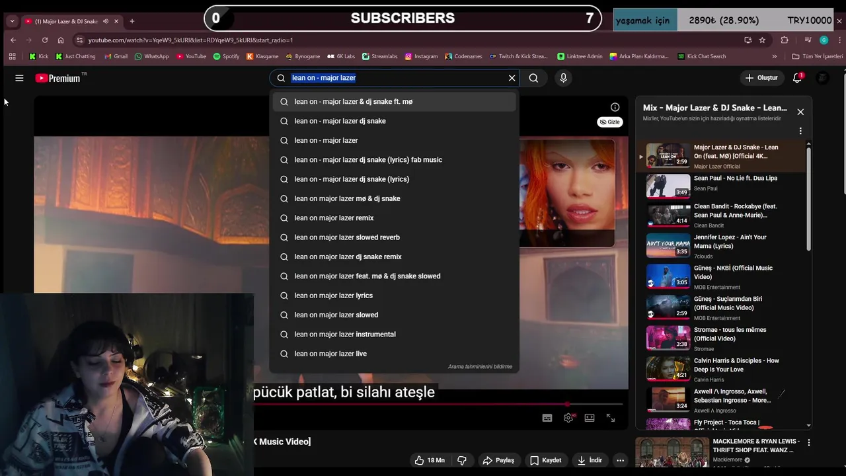Download the video with İndir

click(x=590, y=460)
